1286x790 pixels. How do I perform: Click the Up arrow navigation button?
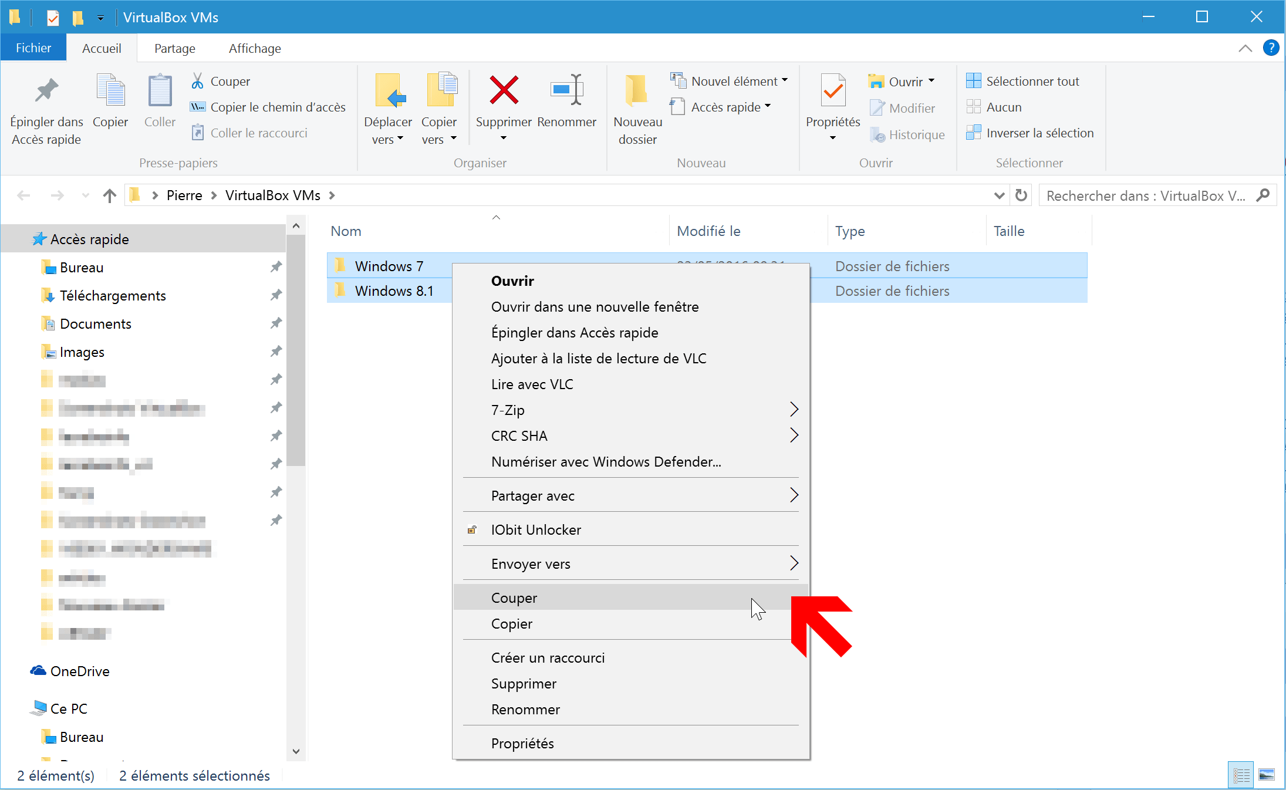pos(109,195)
